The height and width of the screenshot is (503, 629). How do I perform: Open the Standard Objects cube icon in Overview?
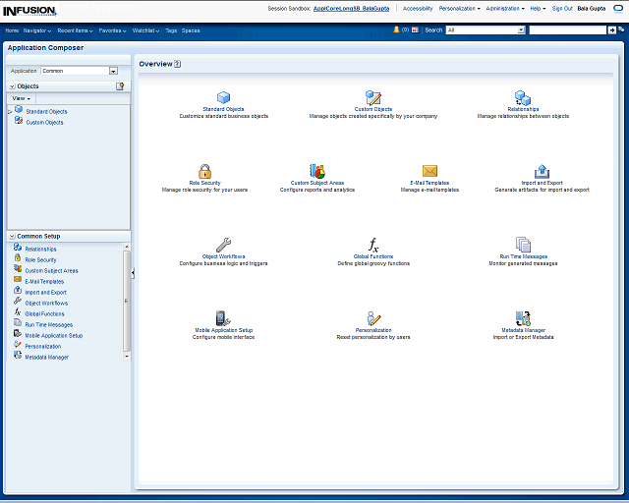(223, 97)
